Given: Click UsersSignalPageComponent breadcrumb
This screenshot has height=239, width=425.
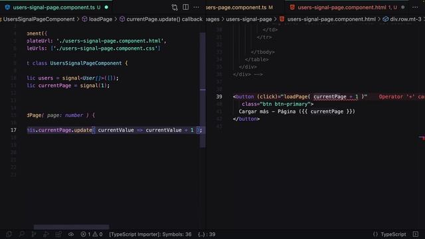Looking at the screenshot, I should pos(39,19).
